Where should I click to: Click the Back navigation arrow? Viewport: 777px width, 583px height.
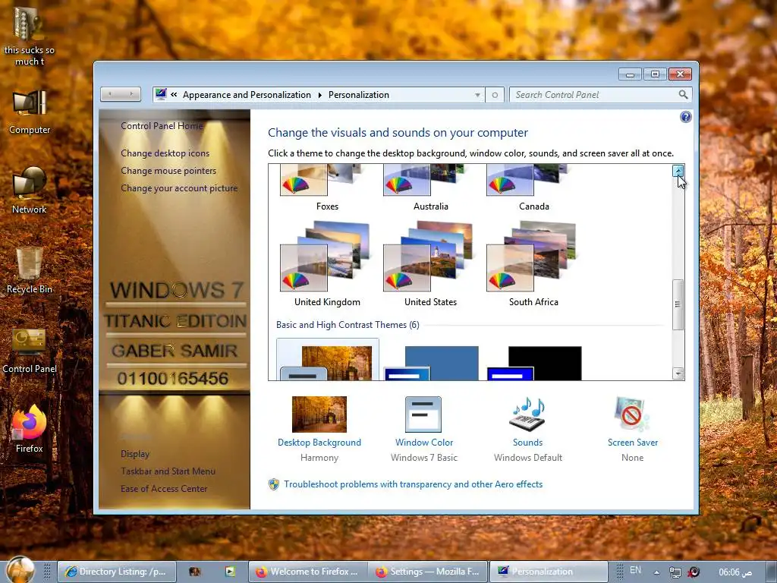tap(110, 93)
